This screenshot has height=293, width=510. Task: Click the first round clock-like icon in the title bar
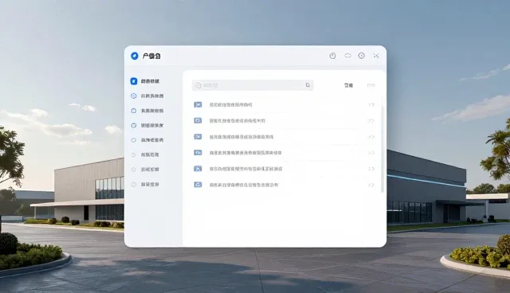coord(332,56)
